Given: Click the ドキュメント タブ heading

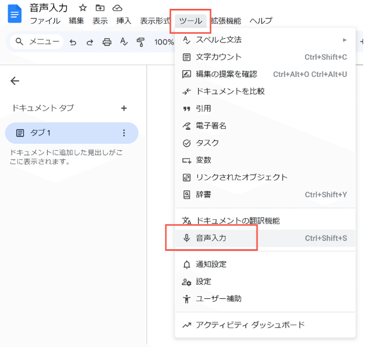Looking at the screenshot, I should [x=43, y=108].
